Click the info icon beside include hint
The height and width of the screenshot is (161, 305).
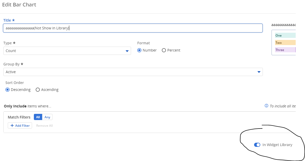266,106
